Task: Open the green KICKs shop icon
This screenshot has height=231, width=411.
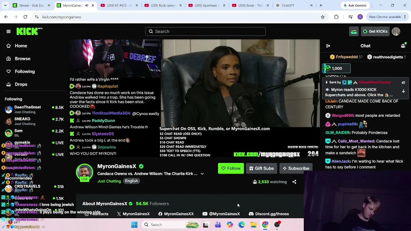Action: tap(354, 31)
